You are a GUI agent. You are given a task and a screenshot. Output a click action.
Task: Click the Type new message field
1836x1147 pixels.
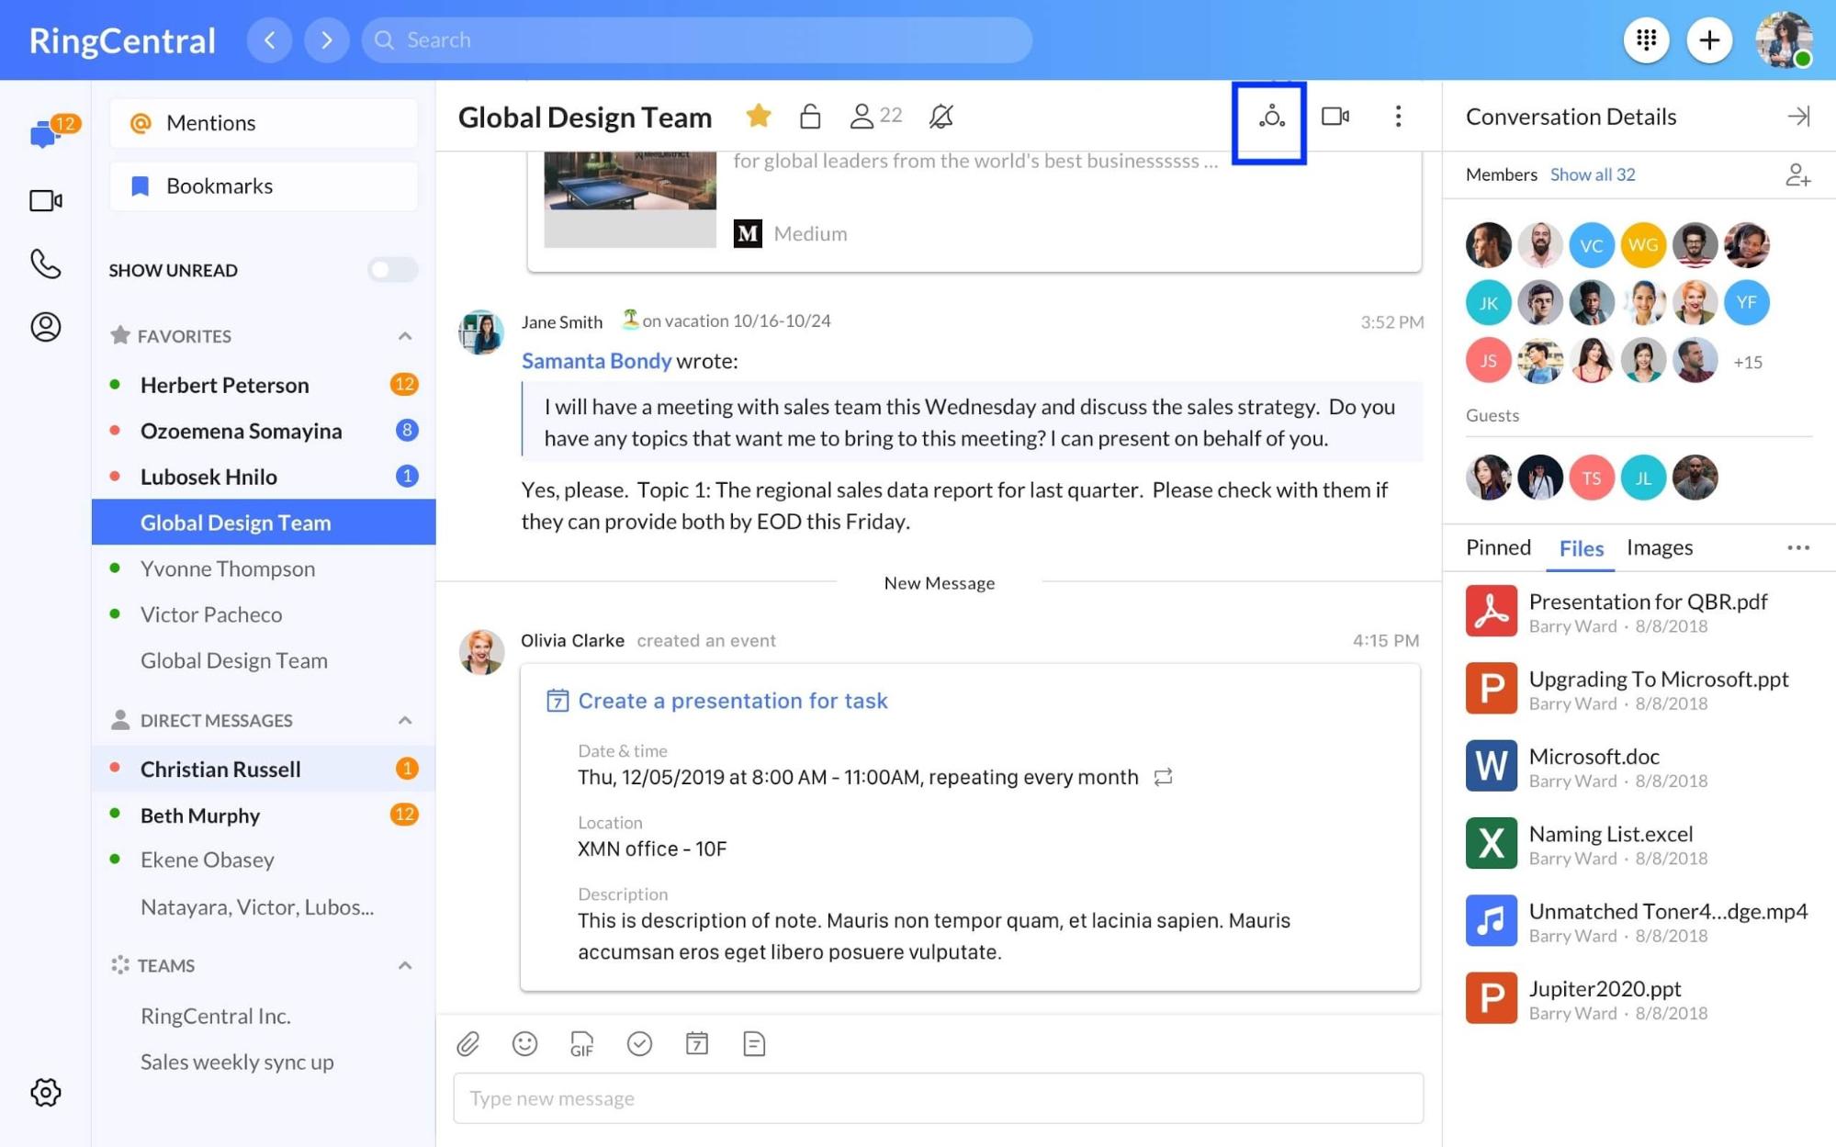click(938, 1098)
